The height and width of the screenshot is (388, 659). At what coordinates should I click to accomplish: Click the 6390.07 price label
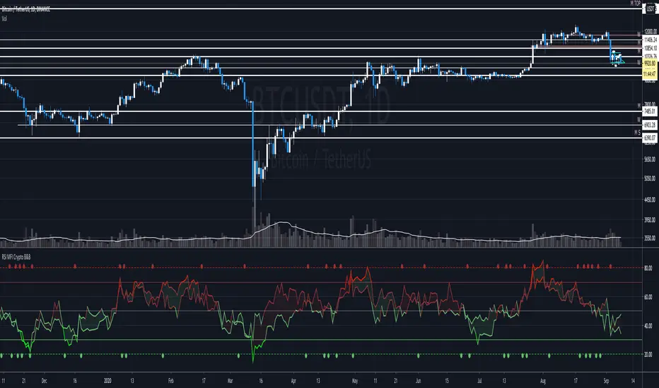pyautogui.click(x=651, y=138)
